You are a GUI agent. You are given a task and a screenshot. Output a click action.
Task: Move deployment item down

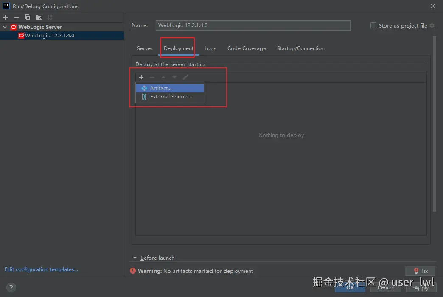[x=174, y=77]
